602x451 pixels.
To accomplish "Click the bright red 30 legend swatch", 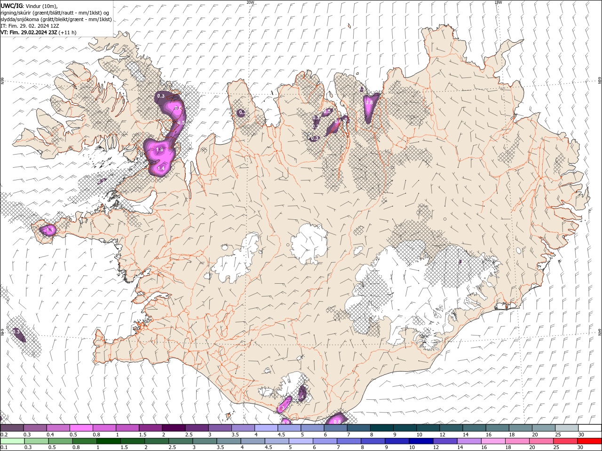I will point(589,441).
